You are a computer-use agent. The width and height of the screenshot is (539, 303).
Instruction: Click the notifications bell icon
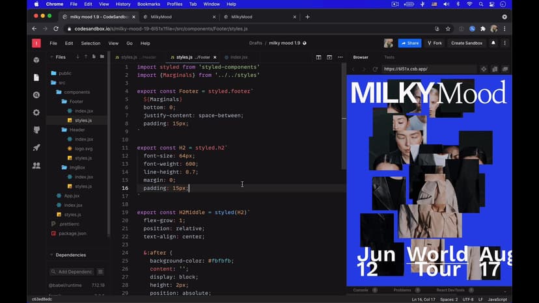(493, 43)
